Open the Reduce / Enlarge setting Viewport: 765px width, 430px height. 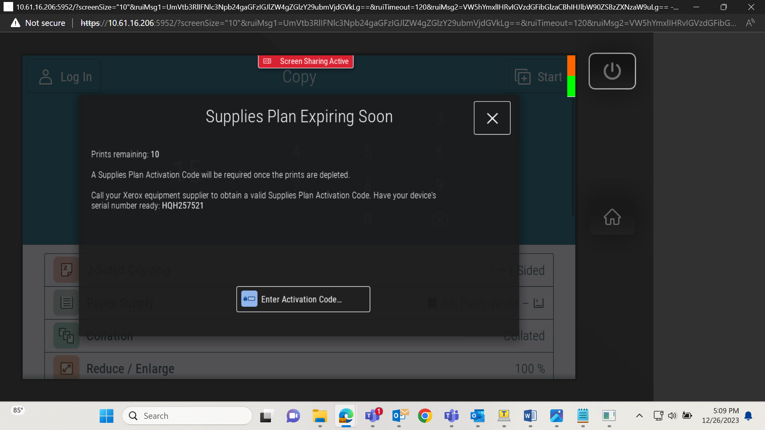pos(299,368)
